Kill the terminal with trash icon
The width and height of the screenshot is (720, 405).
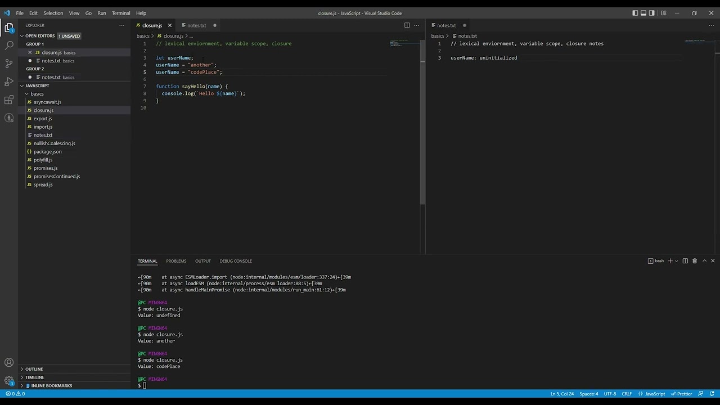pos(695,261)
